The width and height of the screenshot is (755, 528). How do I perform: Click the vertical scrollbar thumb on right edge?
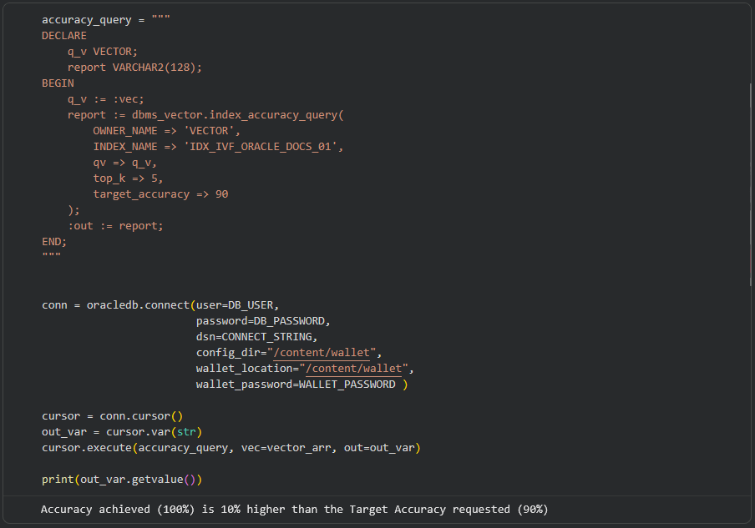(750, 184)
